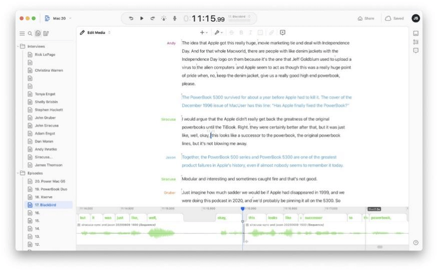The image size is (438, 271).
Task: Open the John Siracusa interview
Action: click(x=47, y=126)
